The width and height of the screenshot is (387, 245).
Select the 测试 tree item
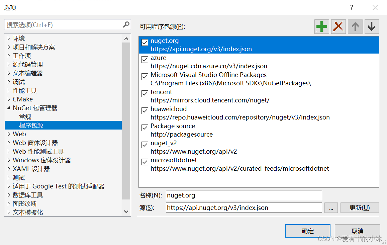tap(19, 178)
